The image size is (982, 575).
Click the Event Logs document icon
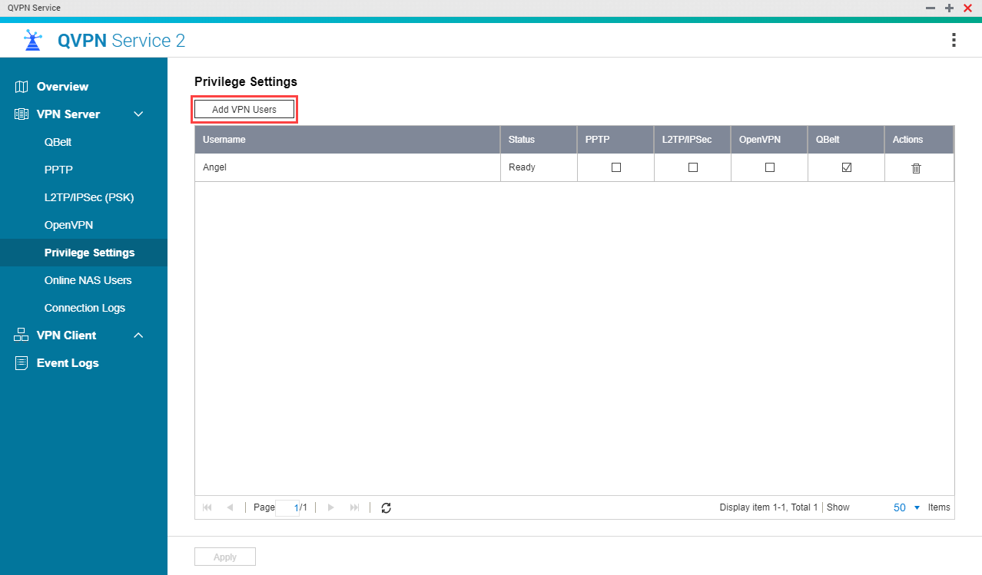click(22, 363)
